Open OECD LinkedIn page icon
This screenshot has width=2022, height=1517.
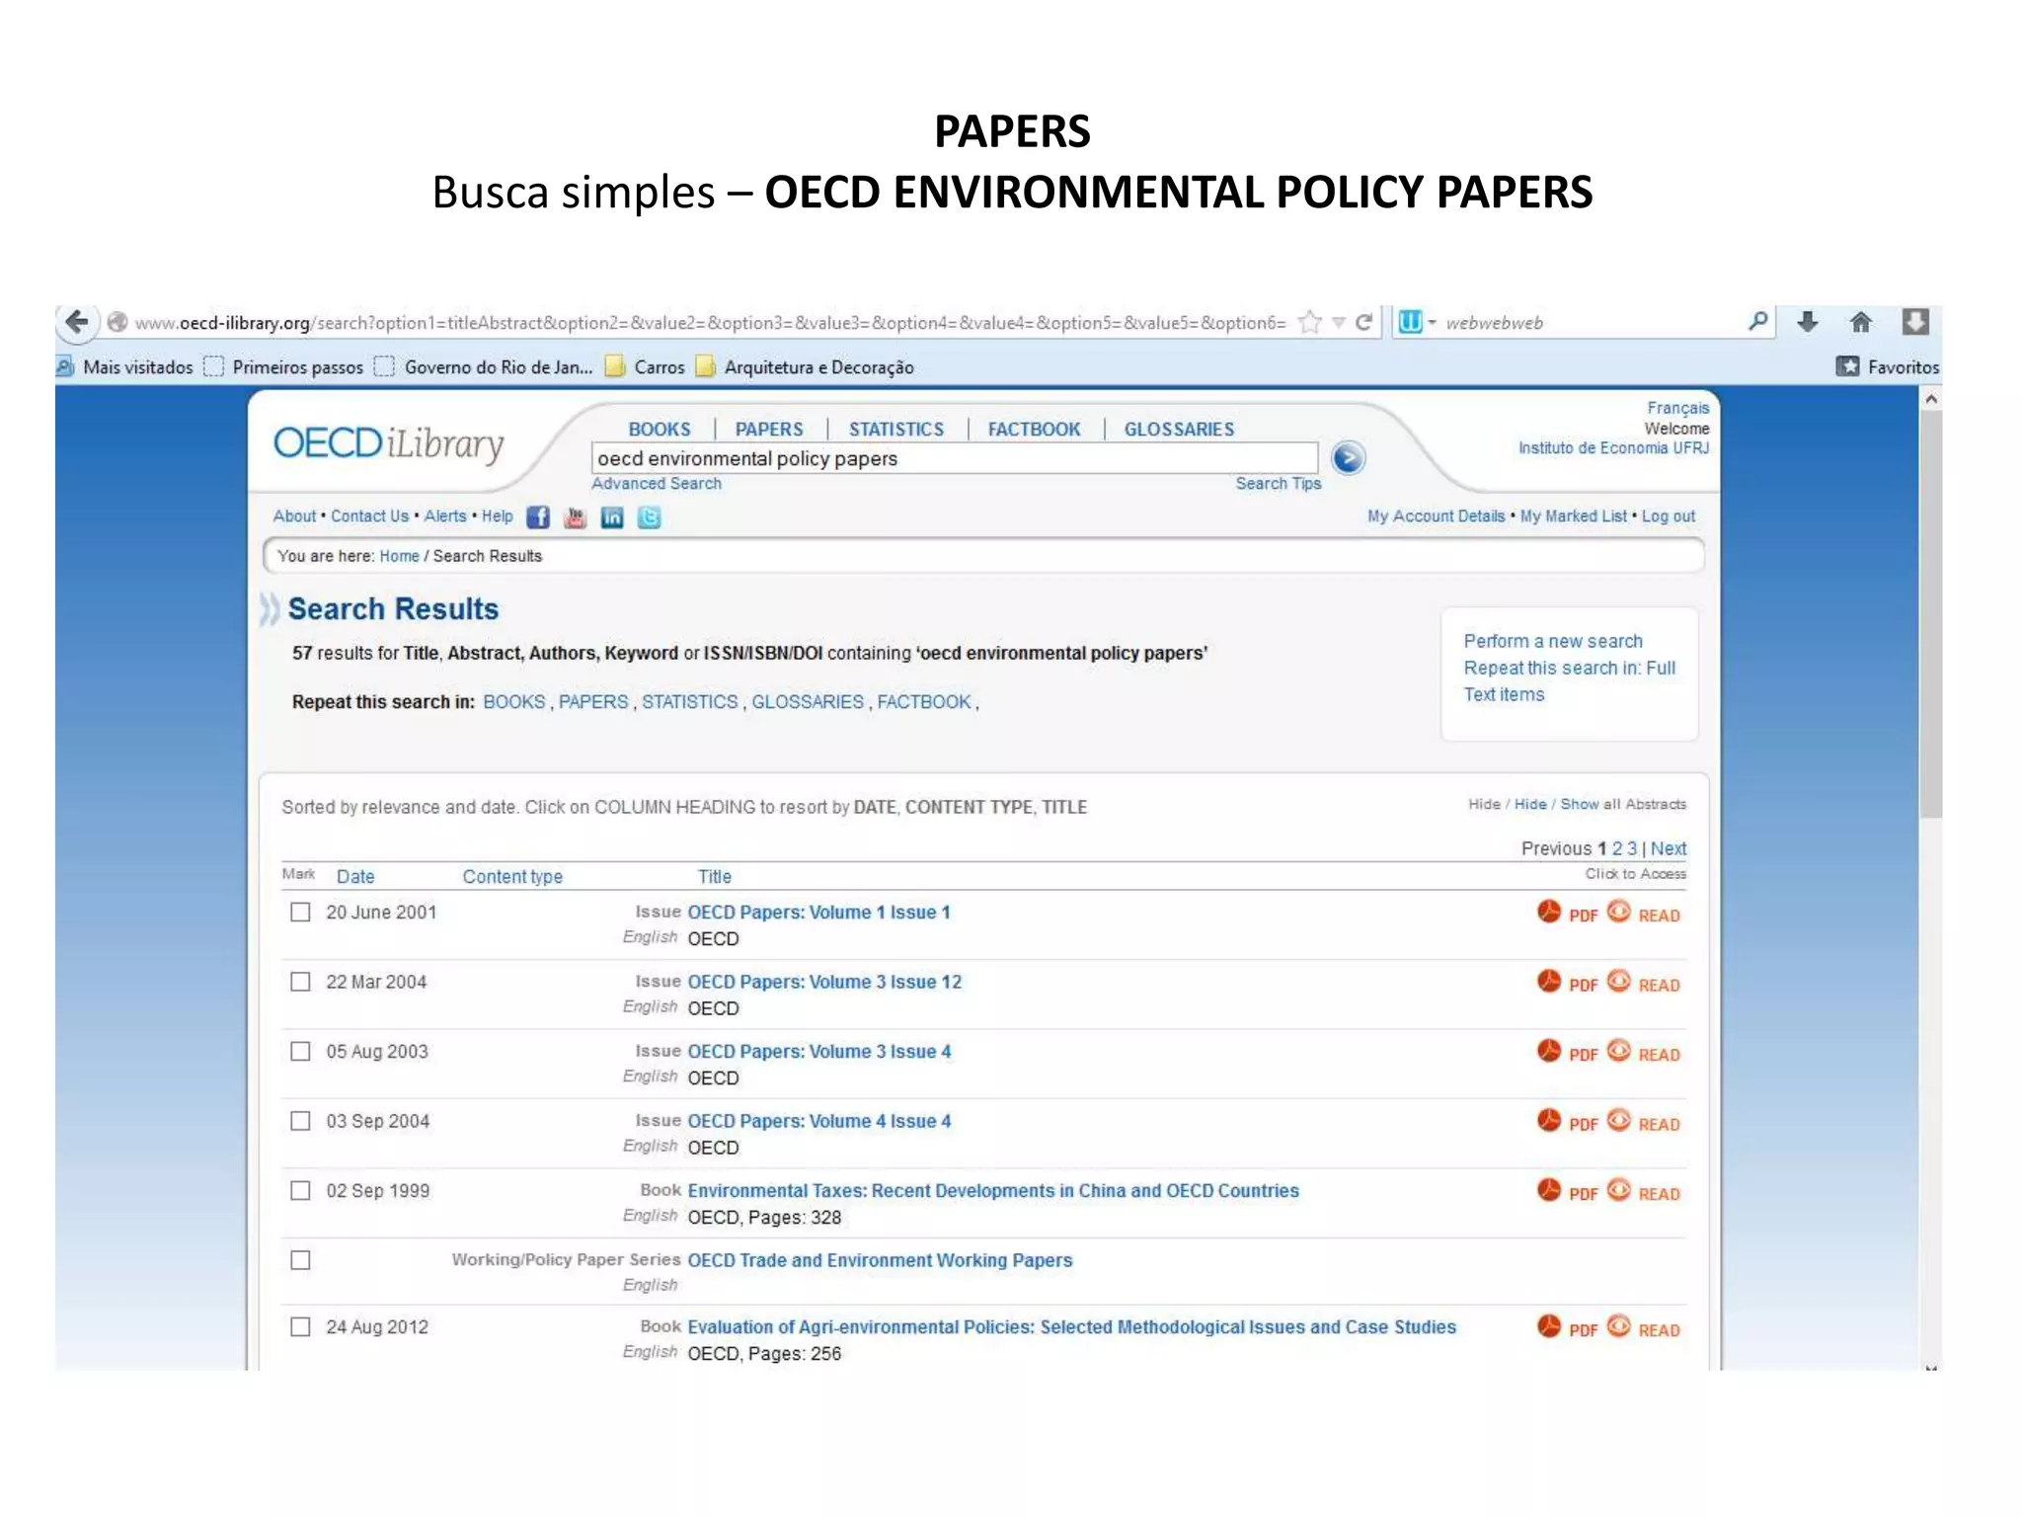pyautogui.click(x=612, y=517)
